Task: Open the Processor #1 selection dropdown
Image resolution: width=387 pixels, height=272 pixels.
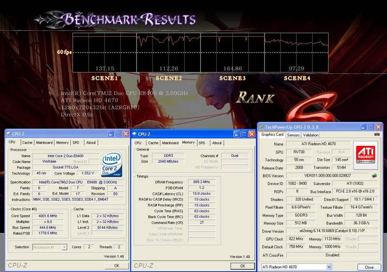Action: [x=64, y=247]
